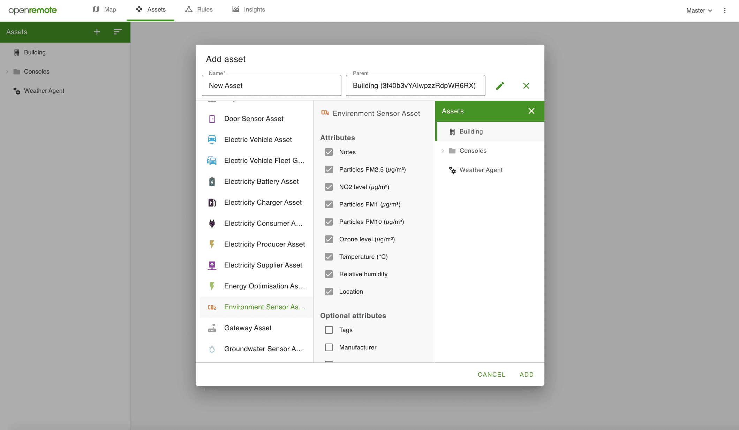Click the plus icon to add asset
The width and height of the screenshot is (739, 430).
click(x=97, y=32)
